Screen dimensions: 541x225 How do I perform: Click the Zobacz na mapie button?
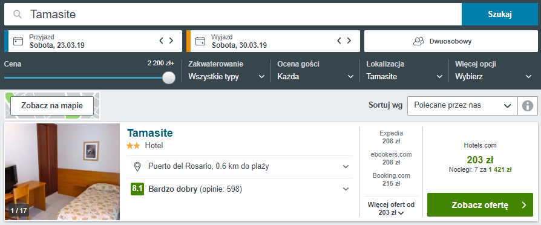(x=52, y=106)
